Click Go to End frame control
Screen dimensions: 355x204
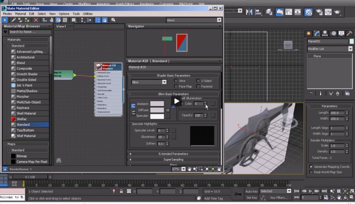[x=324, y=191]
